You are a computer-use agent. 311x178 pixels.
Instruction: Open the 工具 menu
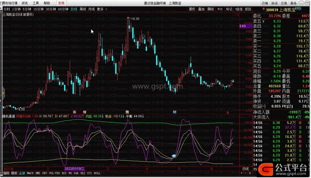[x=36, y=3]
